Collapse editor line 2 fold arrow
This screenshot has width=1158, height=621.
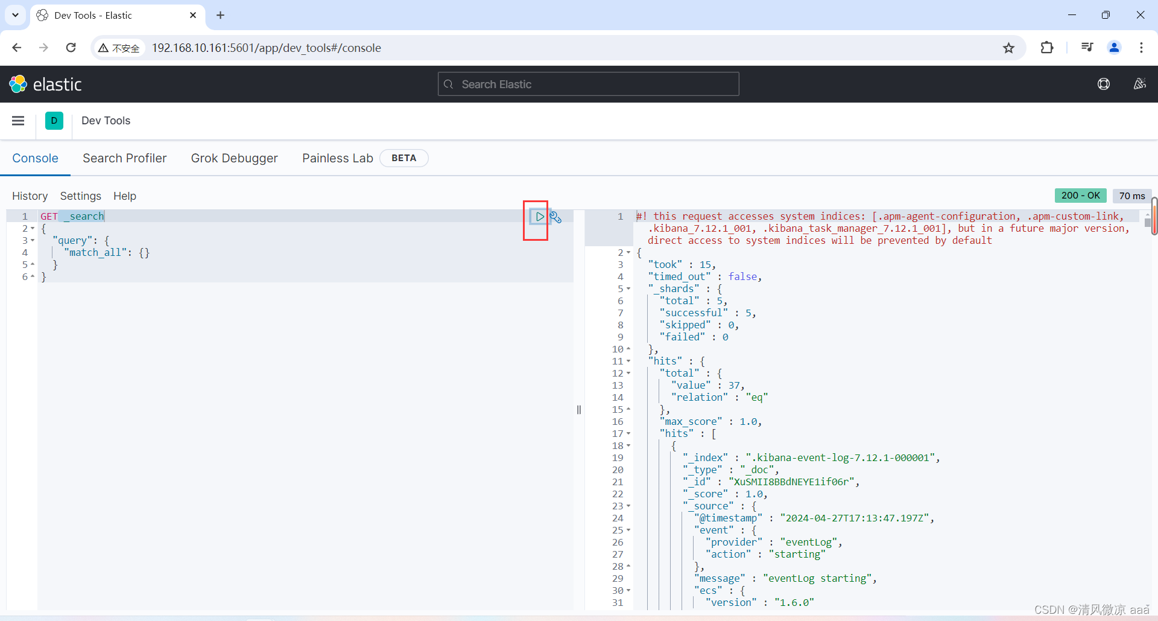(33, 229)
